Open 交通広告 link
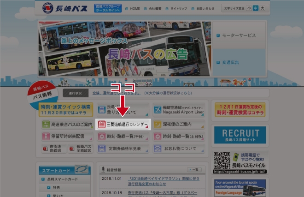This screenshot has width=304, height=197. click(239, 62)
